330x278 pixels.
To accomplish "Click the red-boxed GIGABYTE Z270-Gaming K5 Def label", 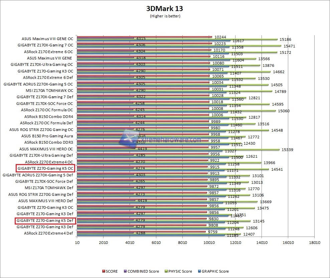I will [45, 221].
